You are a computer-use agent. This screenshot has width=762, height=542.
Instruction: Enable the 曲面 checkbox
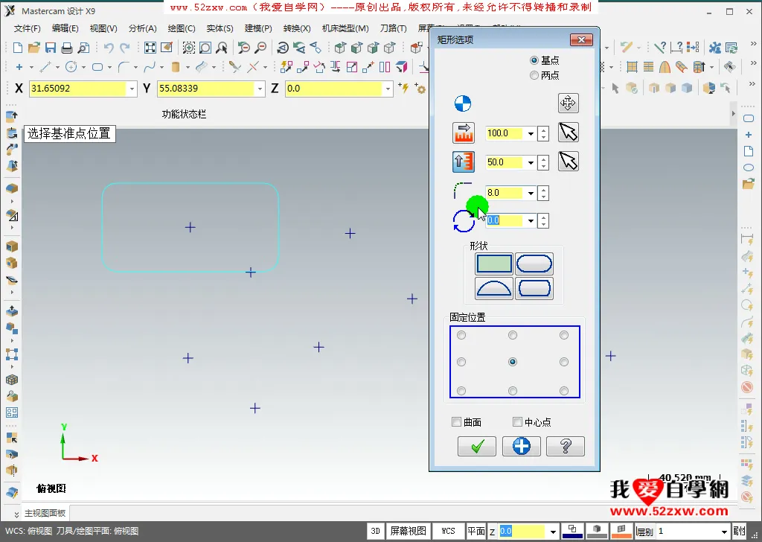click(x=457, y=422)
